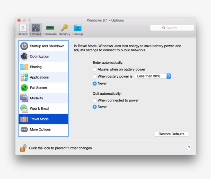The width and height of the screenshot is (211, 179).
Task: Click the Windows 8.1 - Options title
Action: pyautogui.click(x=105, y=20)
